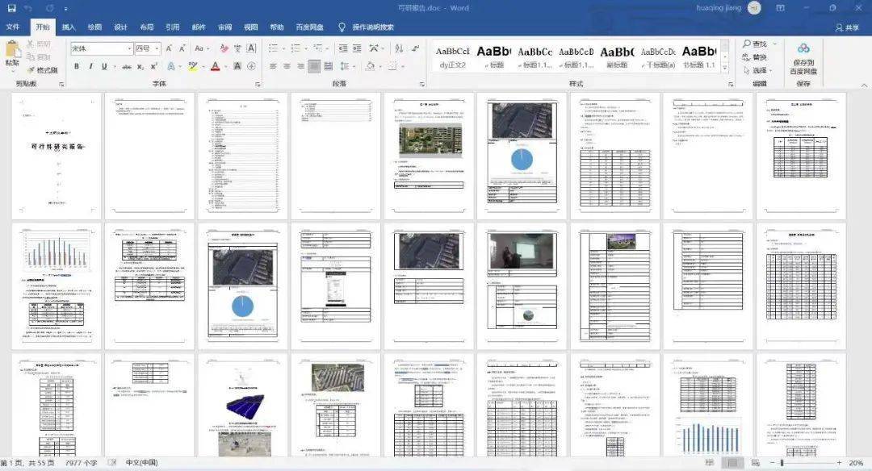Collapse the ribbon with the chevron

tap(864, 85)
